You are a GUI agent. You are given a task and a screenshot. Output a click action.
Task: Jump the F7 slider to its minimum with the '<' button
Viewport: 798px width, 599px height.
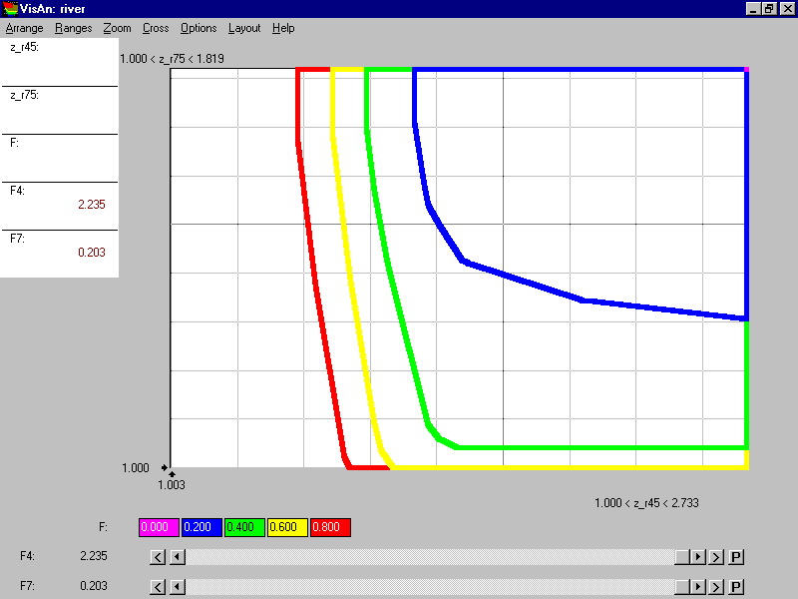[x=158, y=587]
